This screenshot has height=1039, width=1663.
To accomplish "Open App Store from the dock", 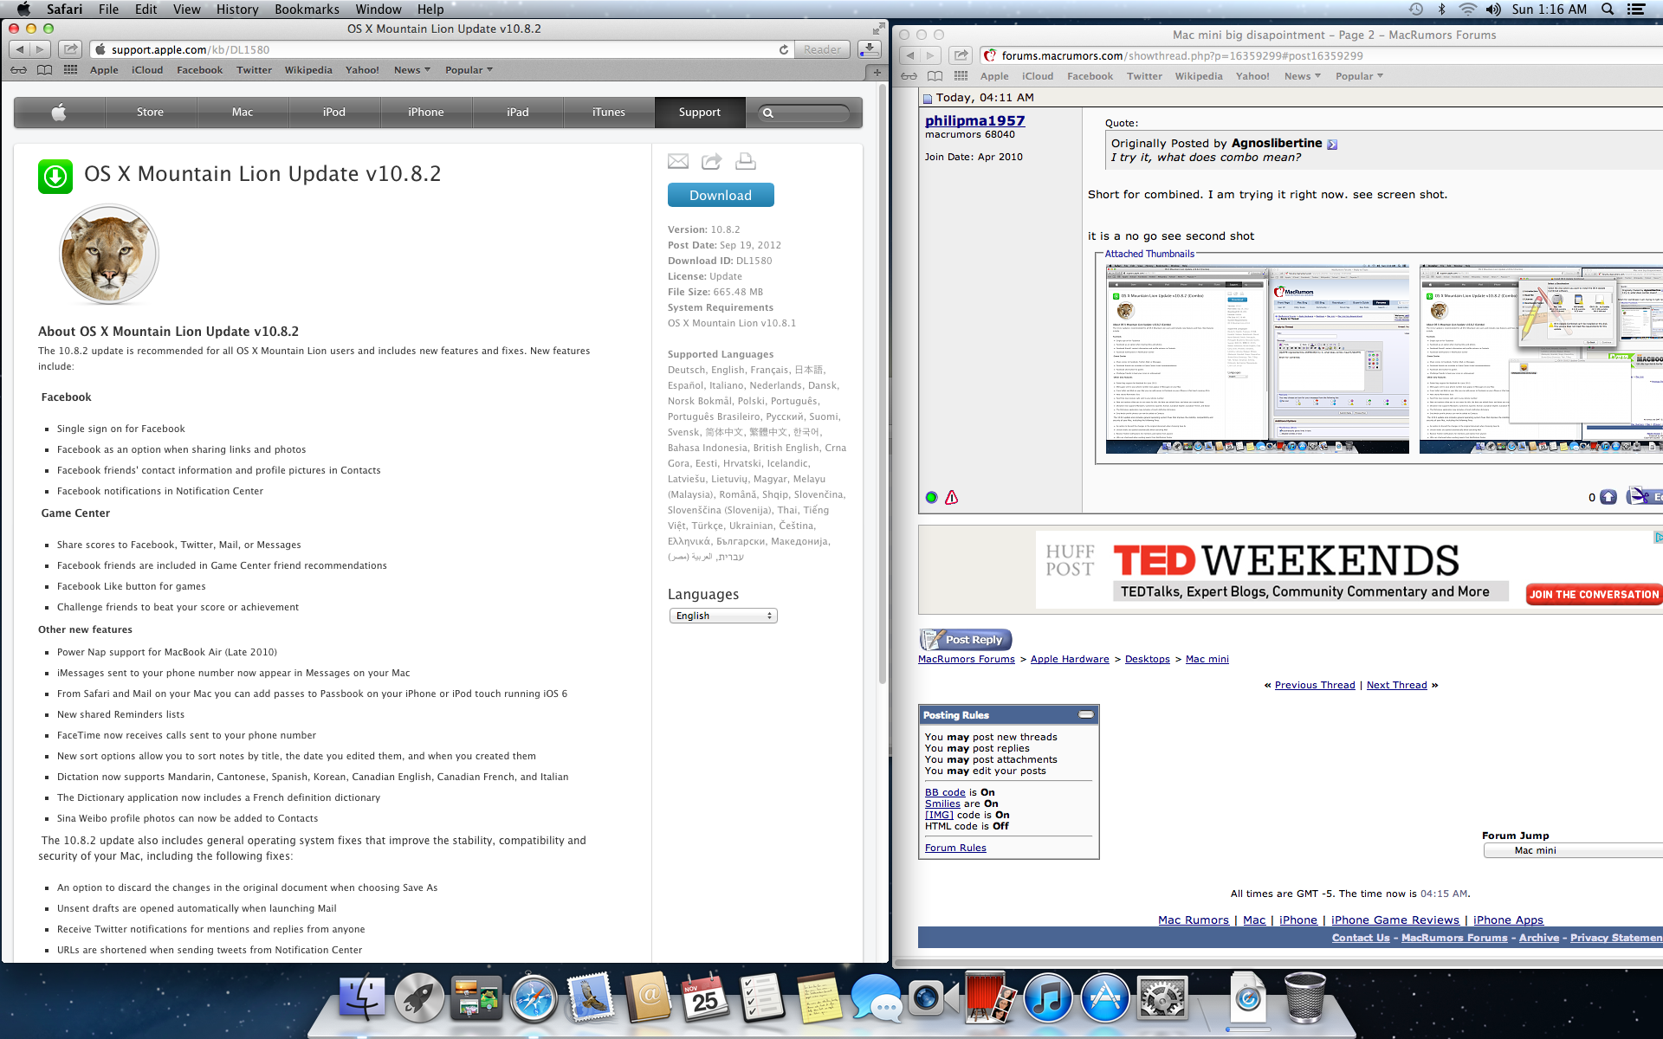I will (1104, 998).
